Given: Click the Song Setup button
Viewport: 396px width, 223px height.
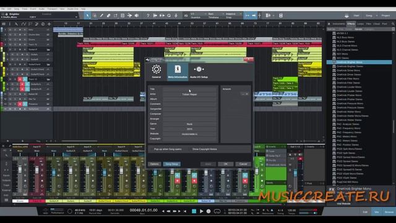Looking at the screenshot, I should click(x=172, y=164).
